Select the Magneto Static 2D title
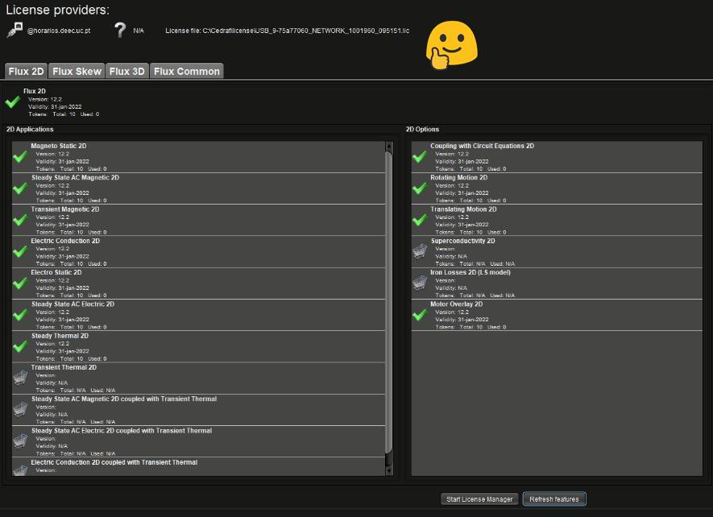This screenshot has height=517, width=713. (59, 146)
